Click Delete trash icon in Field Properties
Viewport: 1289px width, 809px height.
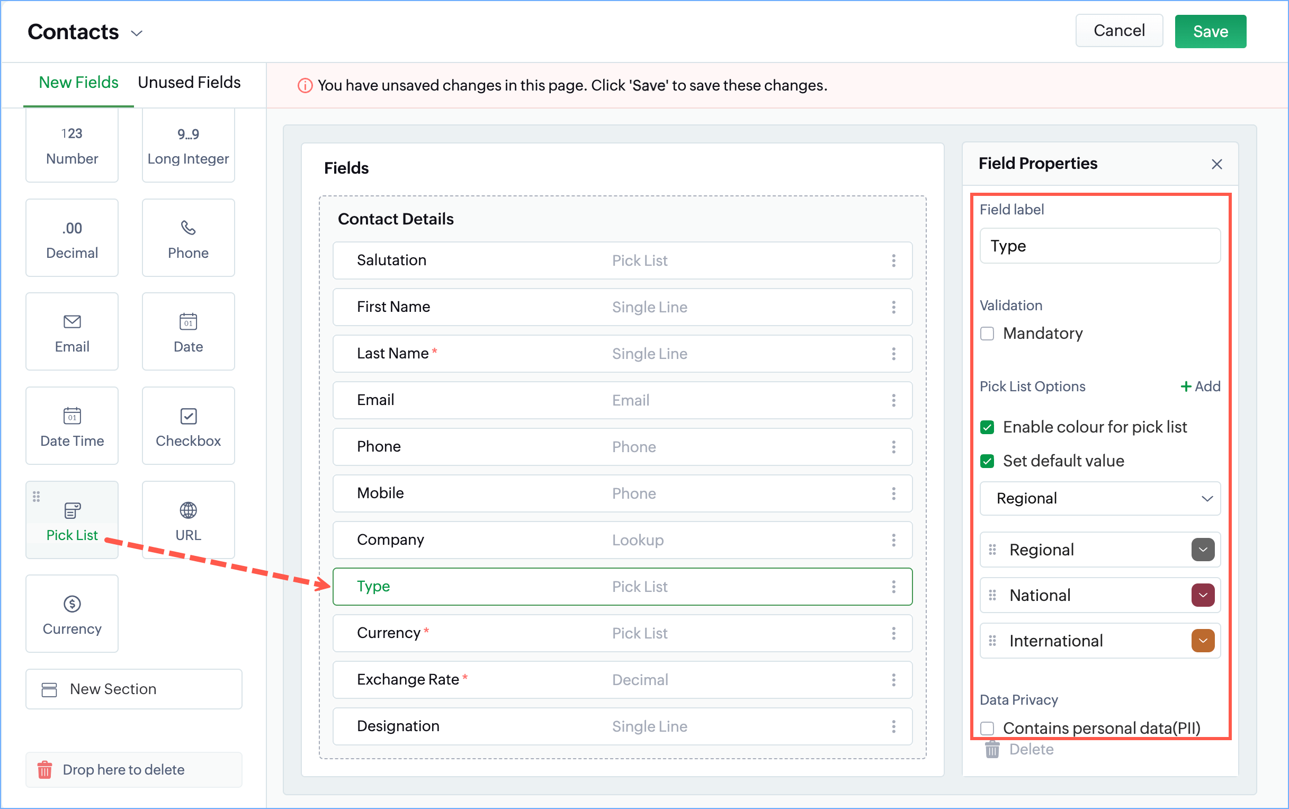(x=992, y=749)
